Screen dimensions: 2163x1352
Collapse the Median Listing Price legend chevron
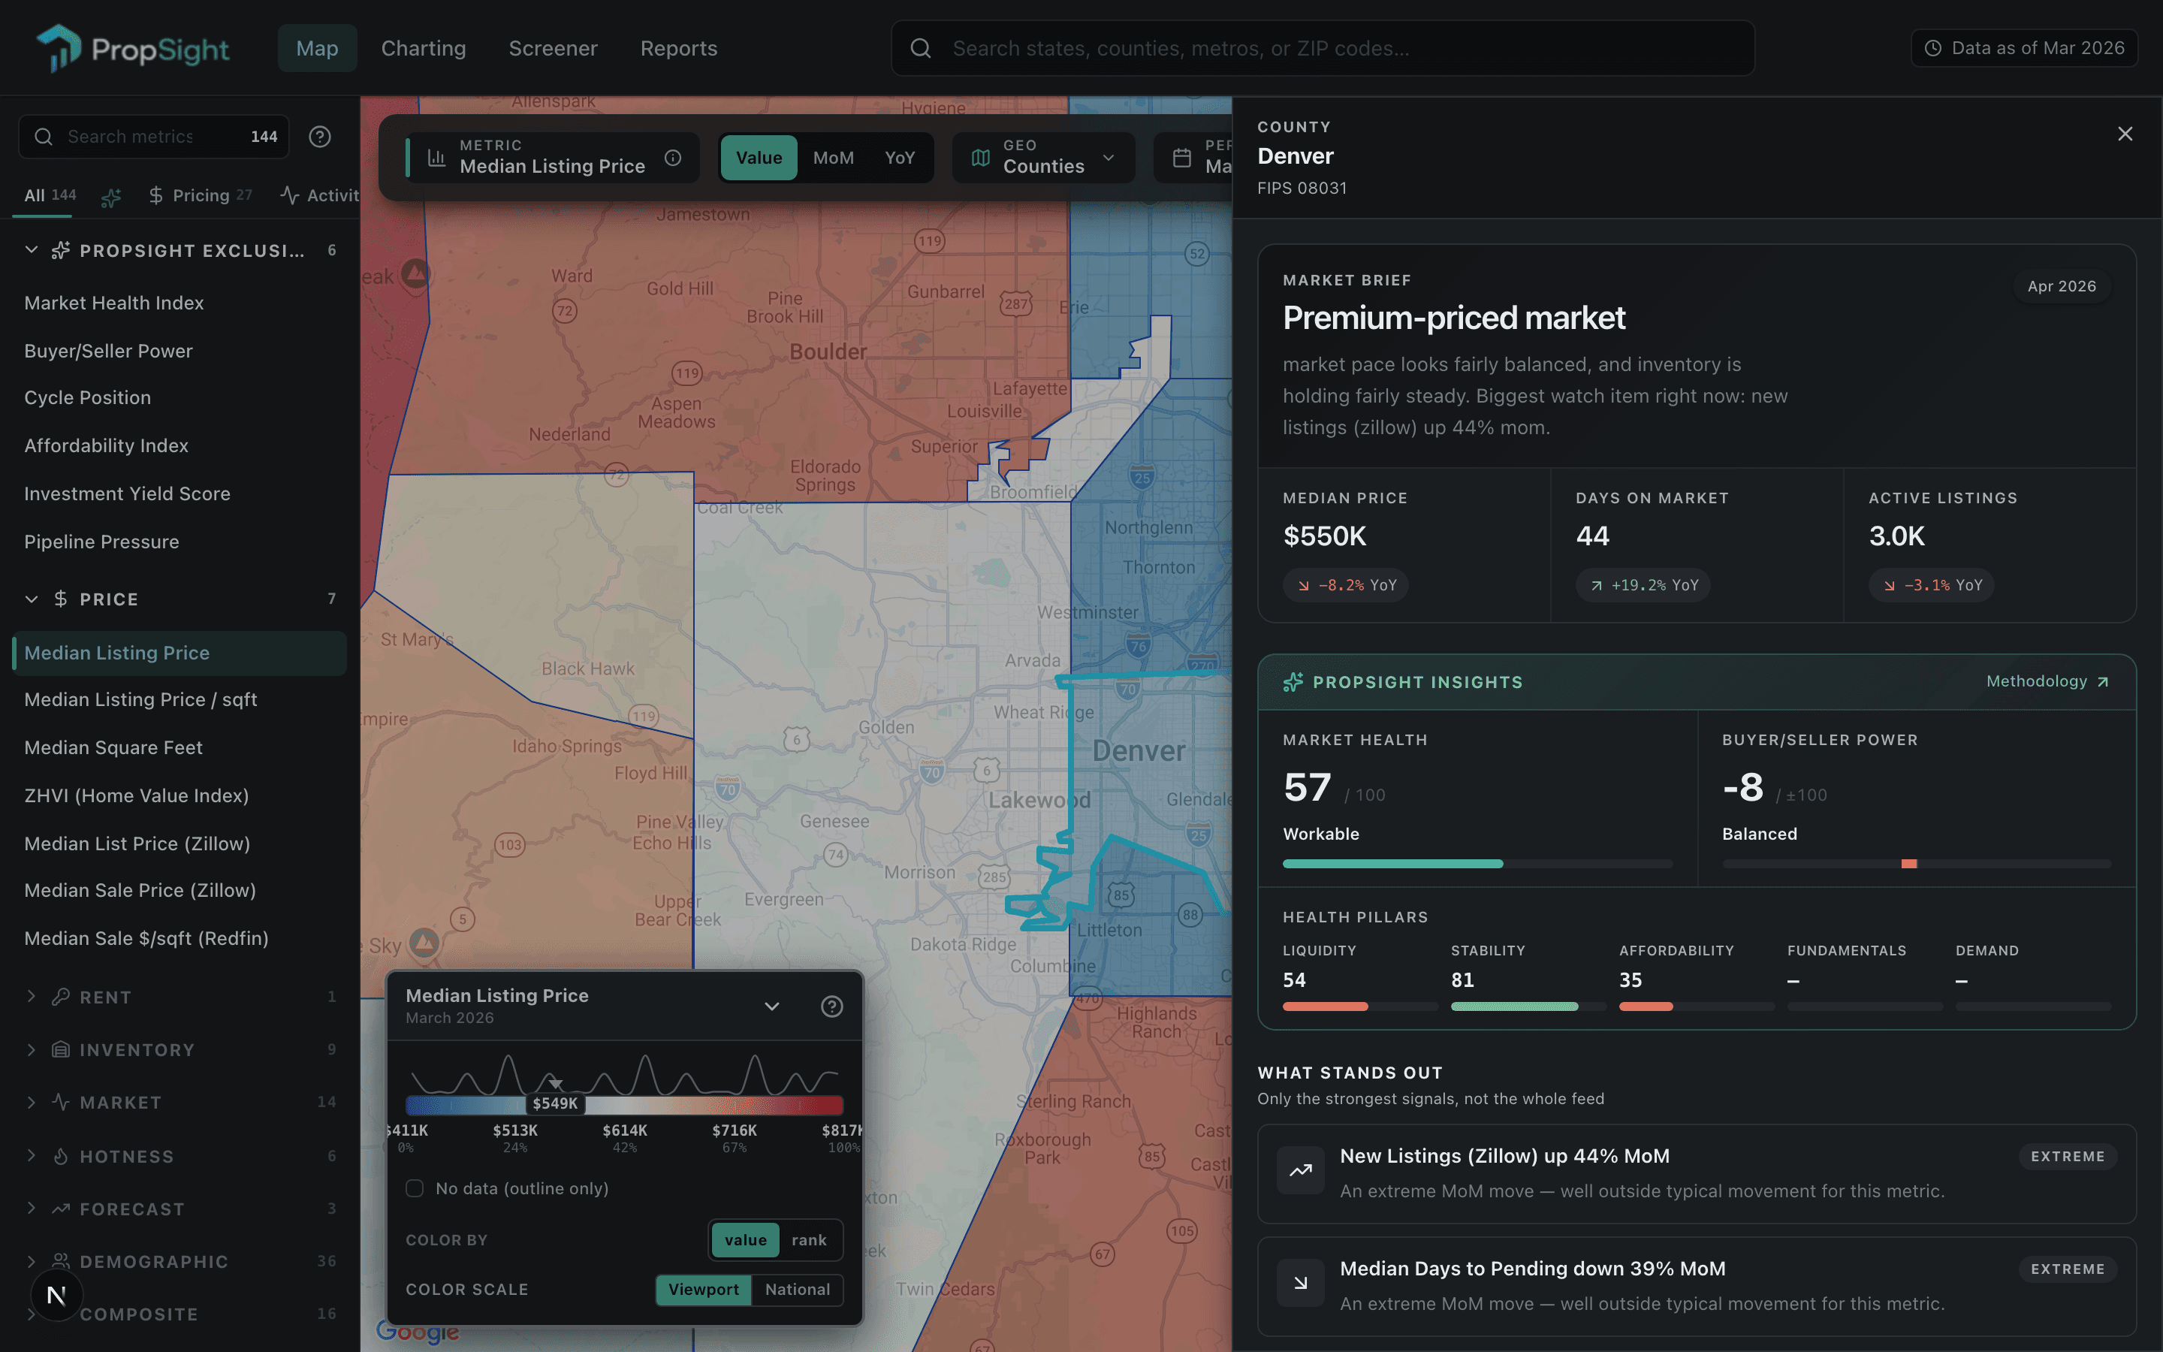point(771,1006)
